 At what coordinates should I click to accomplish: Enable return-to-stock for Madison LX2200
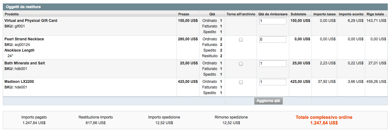point(241,82)
